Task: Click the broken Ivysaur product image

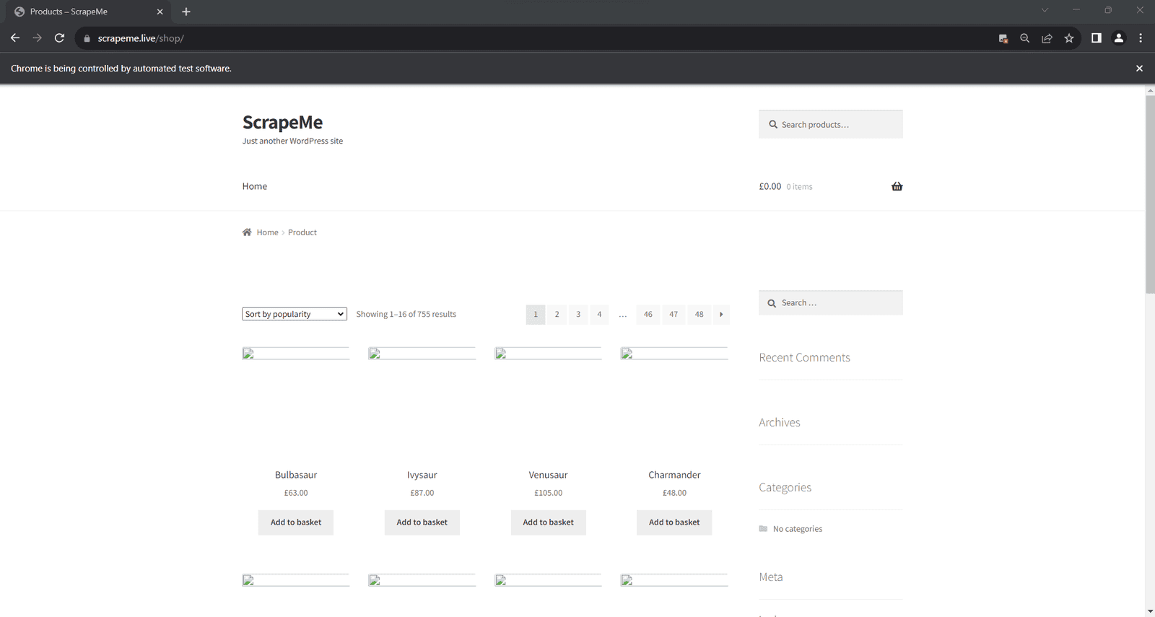Action: 422,354
